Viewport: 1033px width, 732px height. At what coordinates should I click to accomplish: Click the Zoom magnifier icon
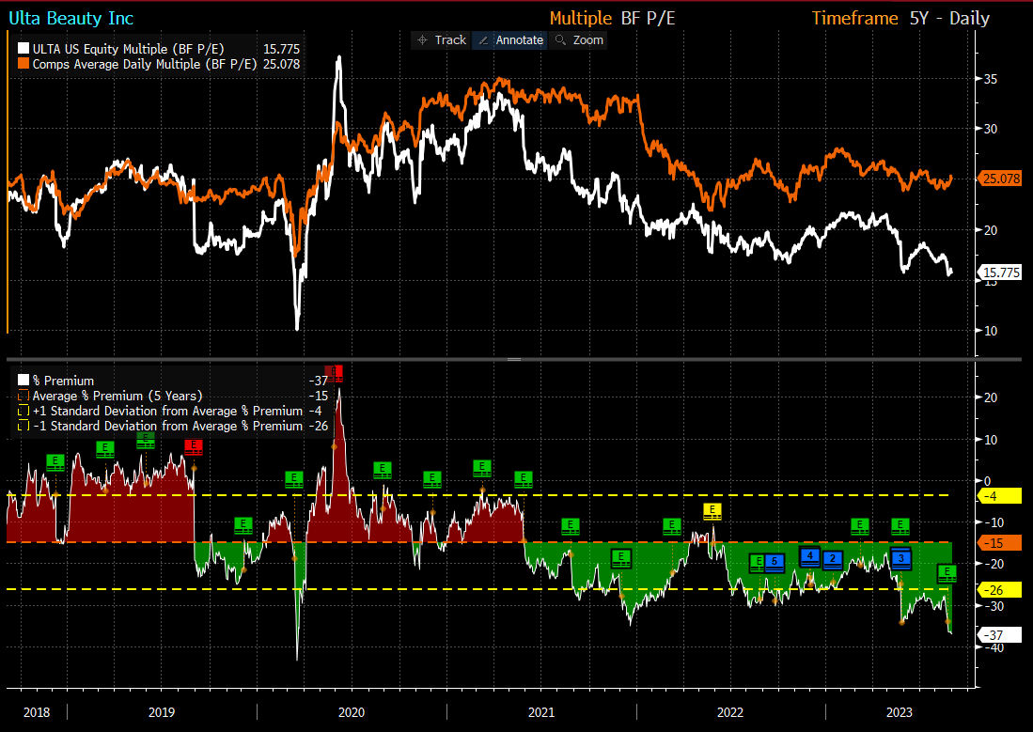[560, 40]
